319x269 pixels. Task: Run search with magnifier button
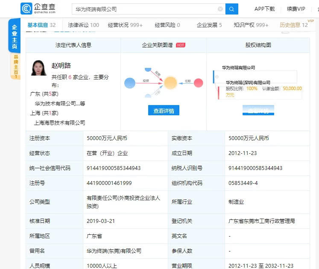click(232, 9)
